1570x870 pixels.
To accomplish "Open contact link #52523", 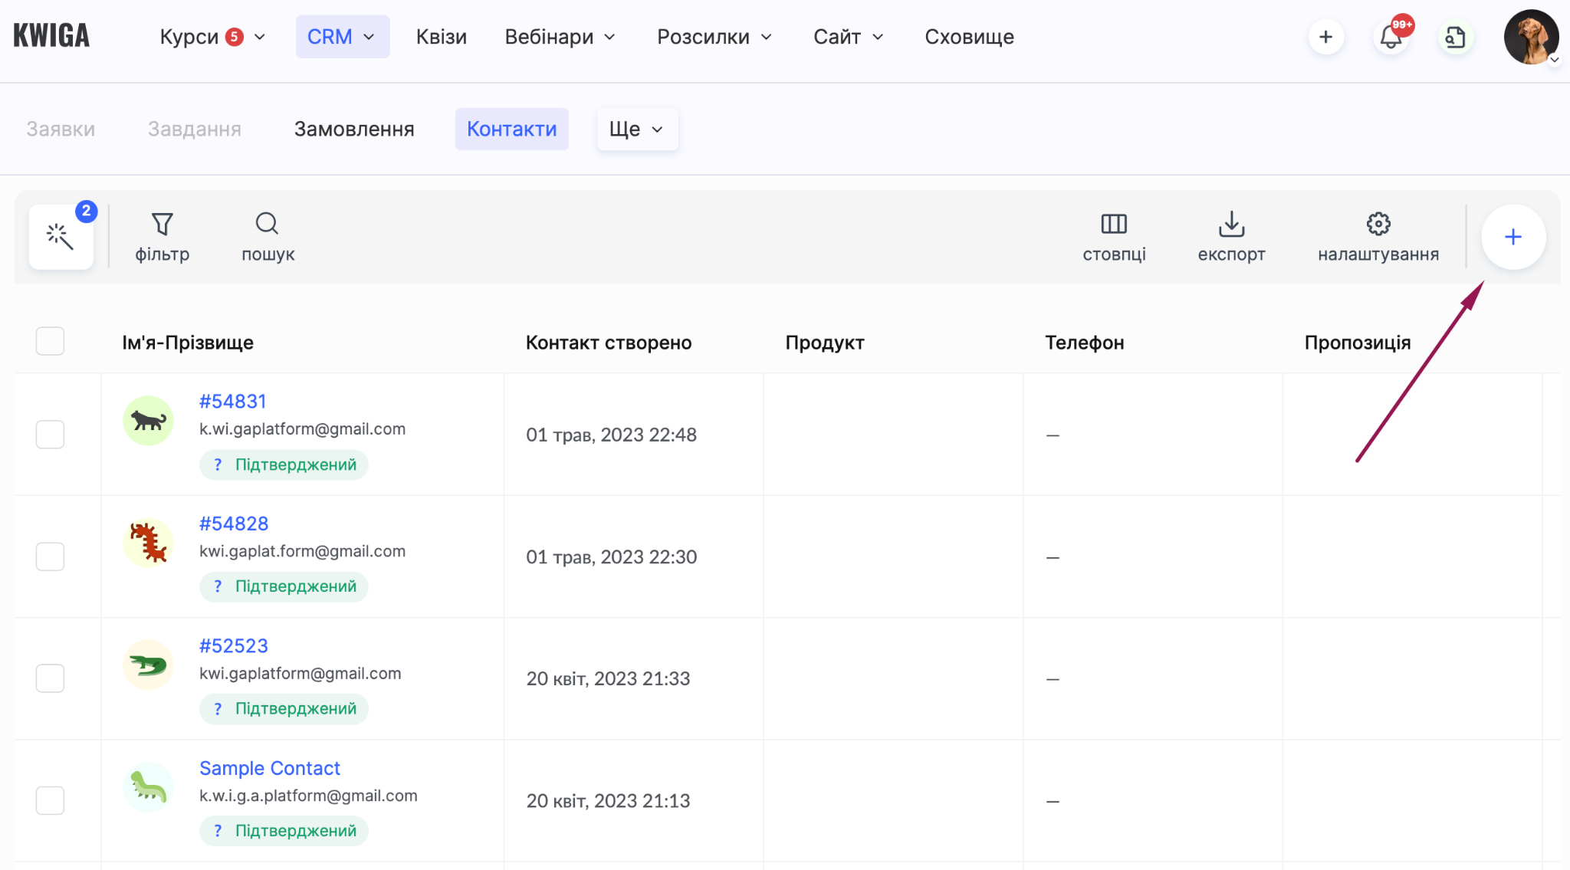I will (x=234, y=646).
